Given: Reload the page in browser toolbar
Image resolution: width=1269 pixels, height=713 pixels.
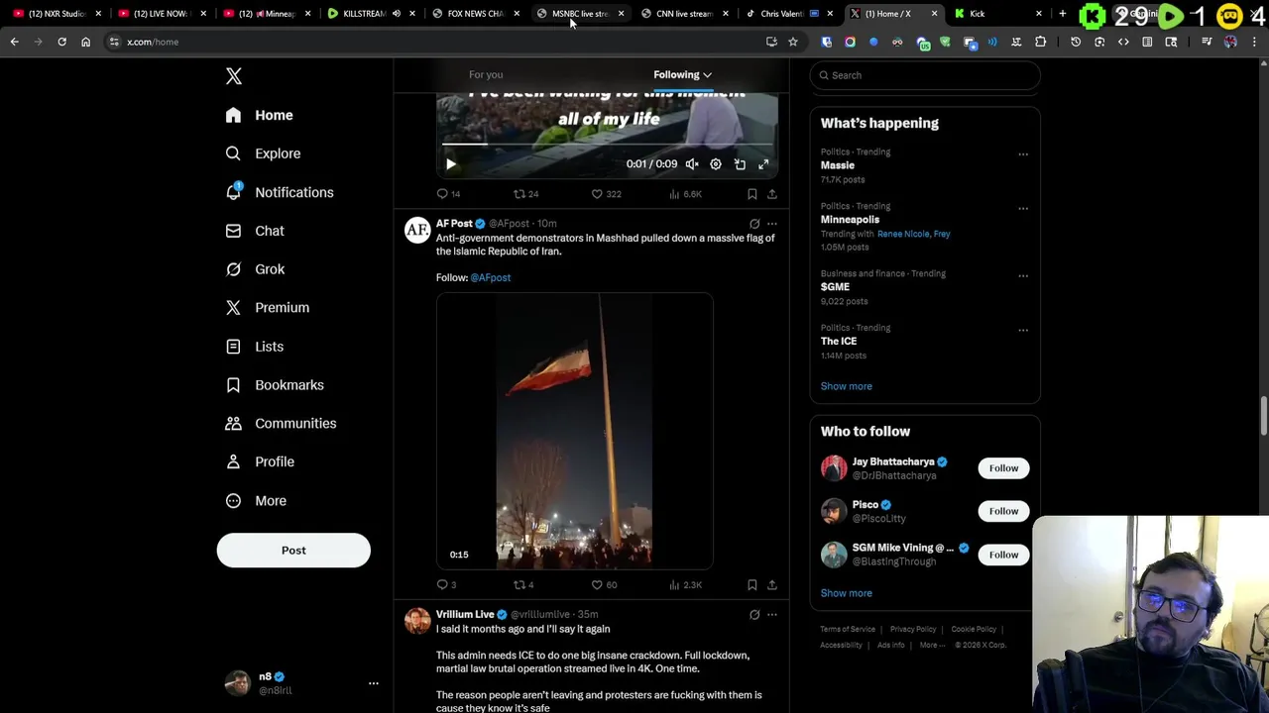Looking at the screenshot, I should point(61,42).
